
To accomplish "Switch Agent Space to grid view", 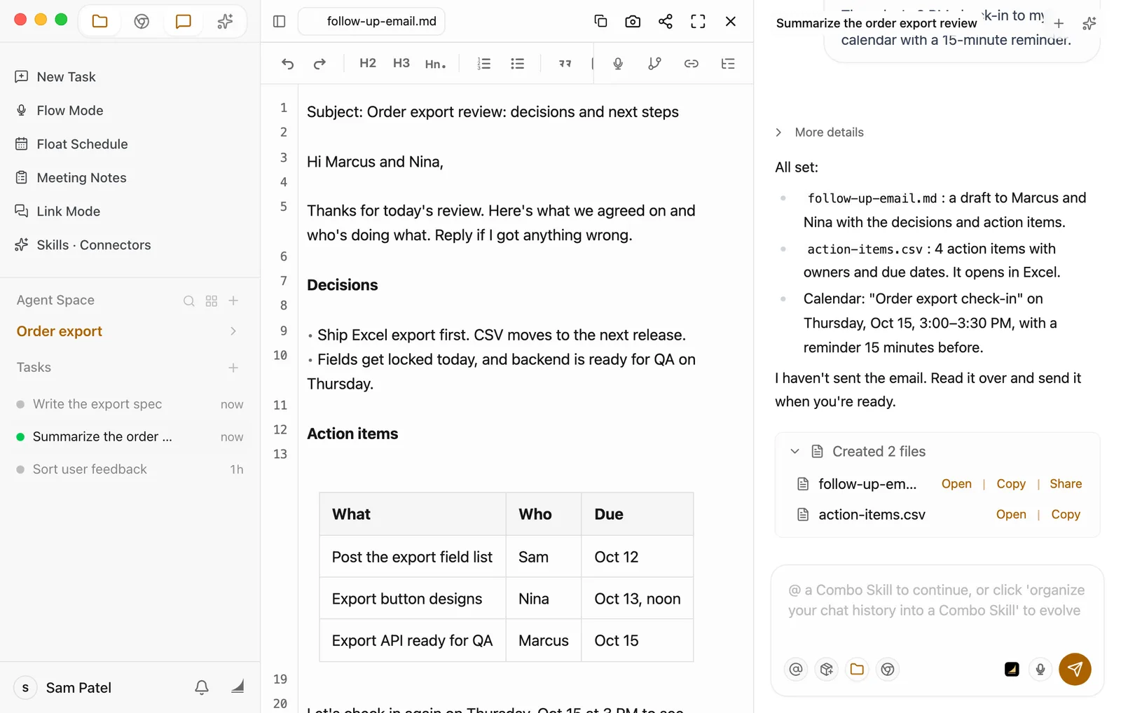I will 212,300.
